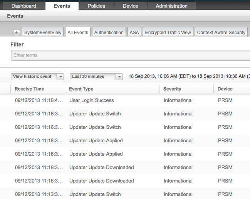The image size is (250, 199).
Task: Switch to the Dashboard tab
Action: (x=23, y=6)
